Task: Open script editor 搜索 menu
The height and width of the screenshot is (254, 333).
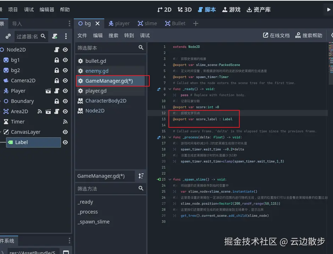Action: coord(113,35)
